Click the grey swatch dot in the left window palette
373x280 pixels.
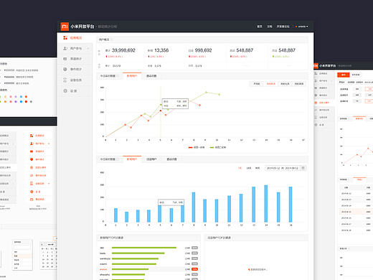click(x=31, y=102)
